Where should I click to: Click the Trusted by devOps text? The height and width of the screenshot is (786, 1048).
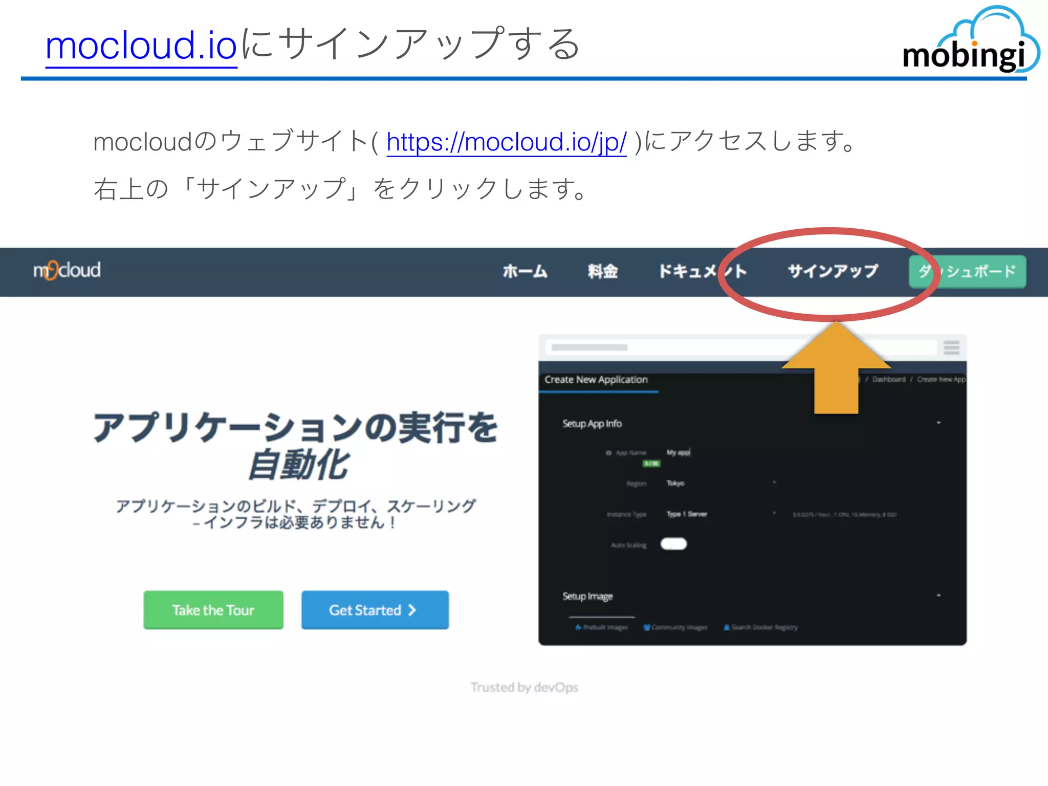coord(525,687)
